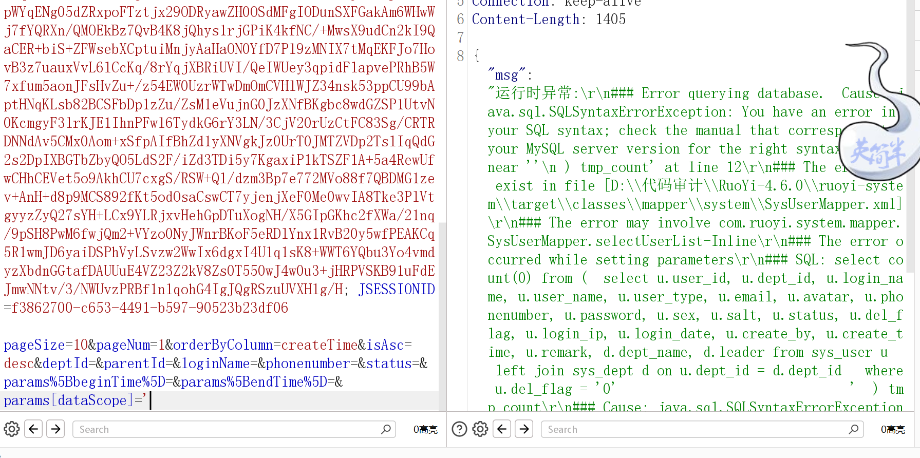Click the Content-Length header name

pyautogui.click(x=525, y=20)
